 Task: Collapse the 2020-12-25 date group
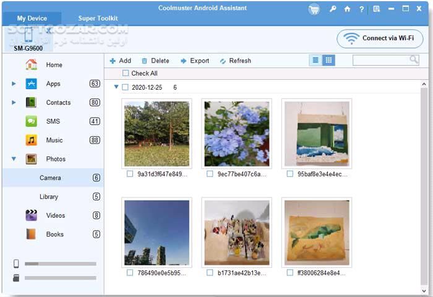tap(116, 87)
